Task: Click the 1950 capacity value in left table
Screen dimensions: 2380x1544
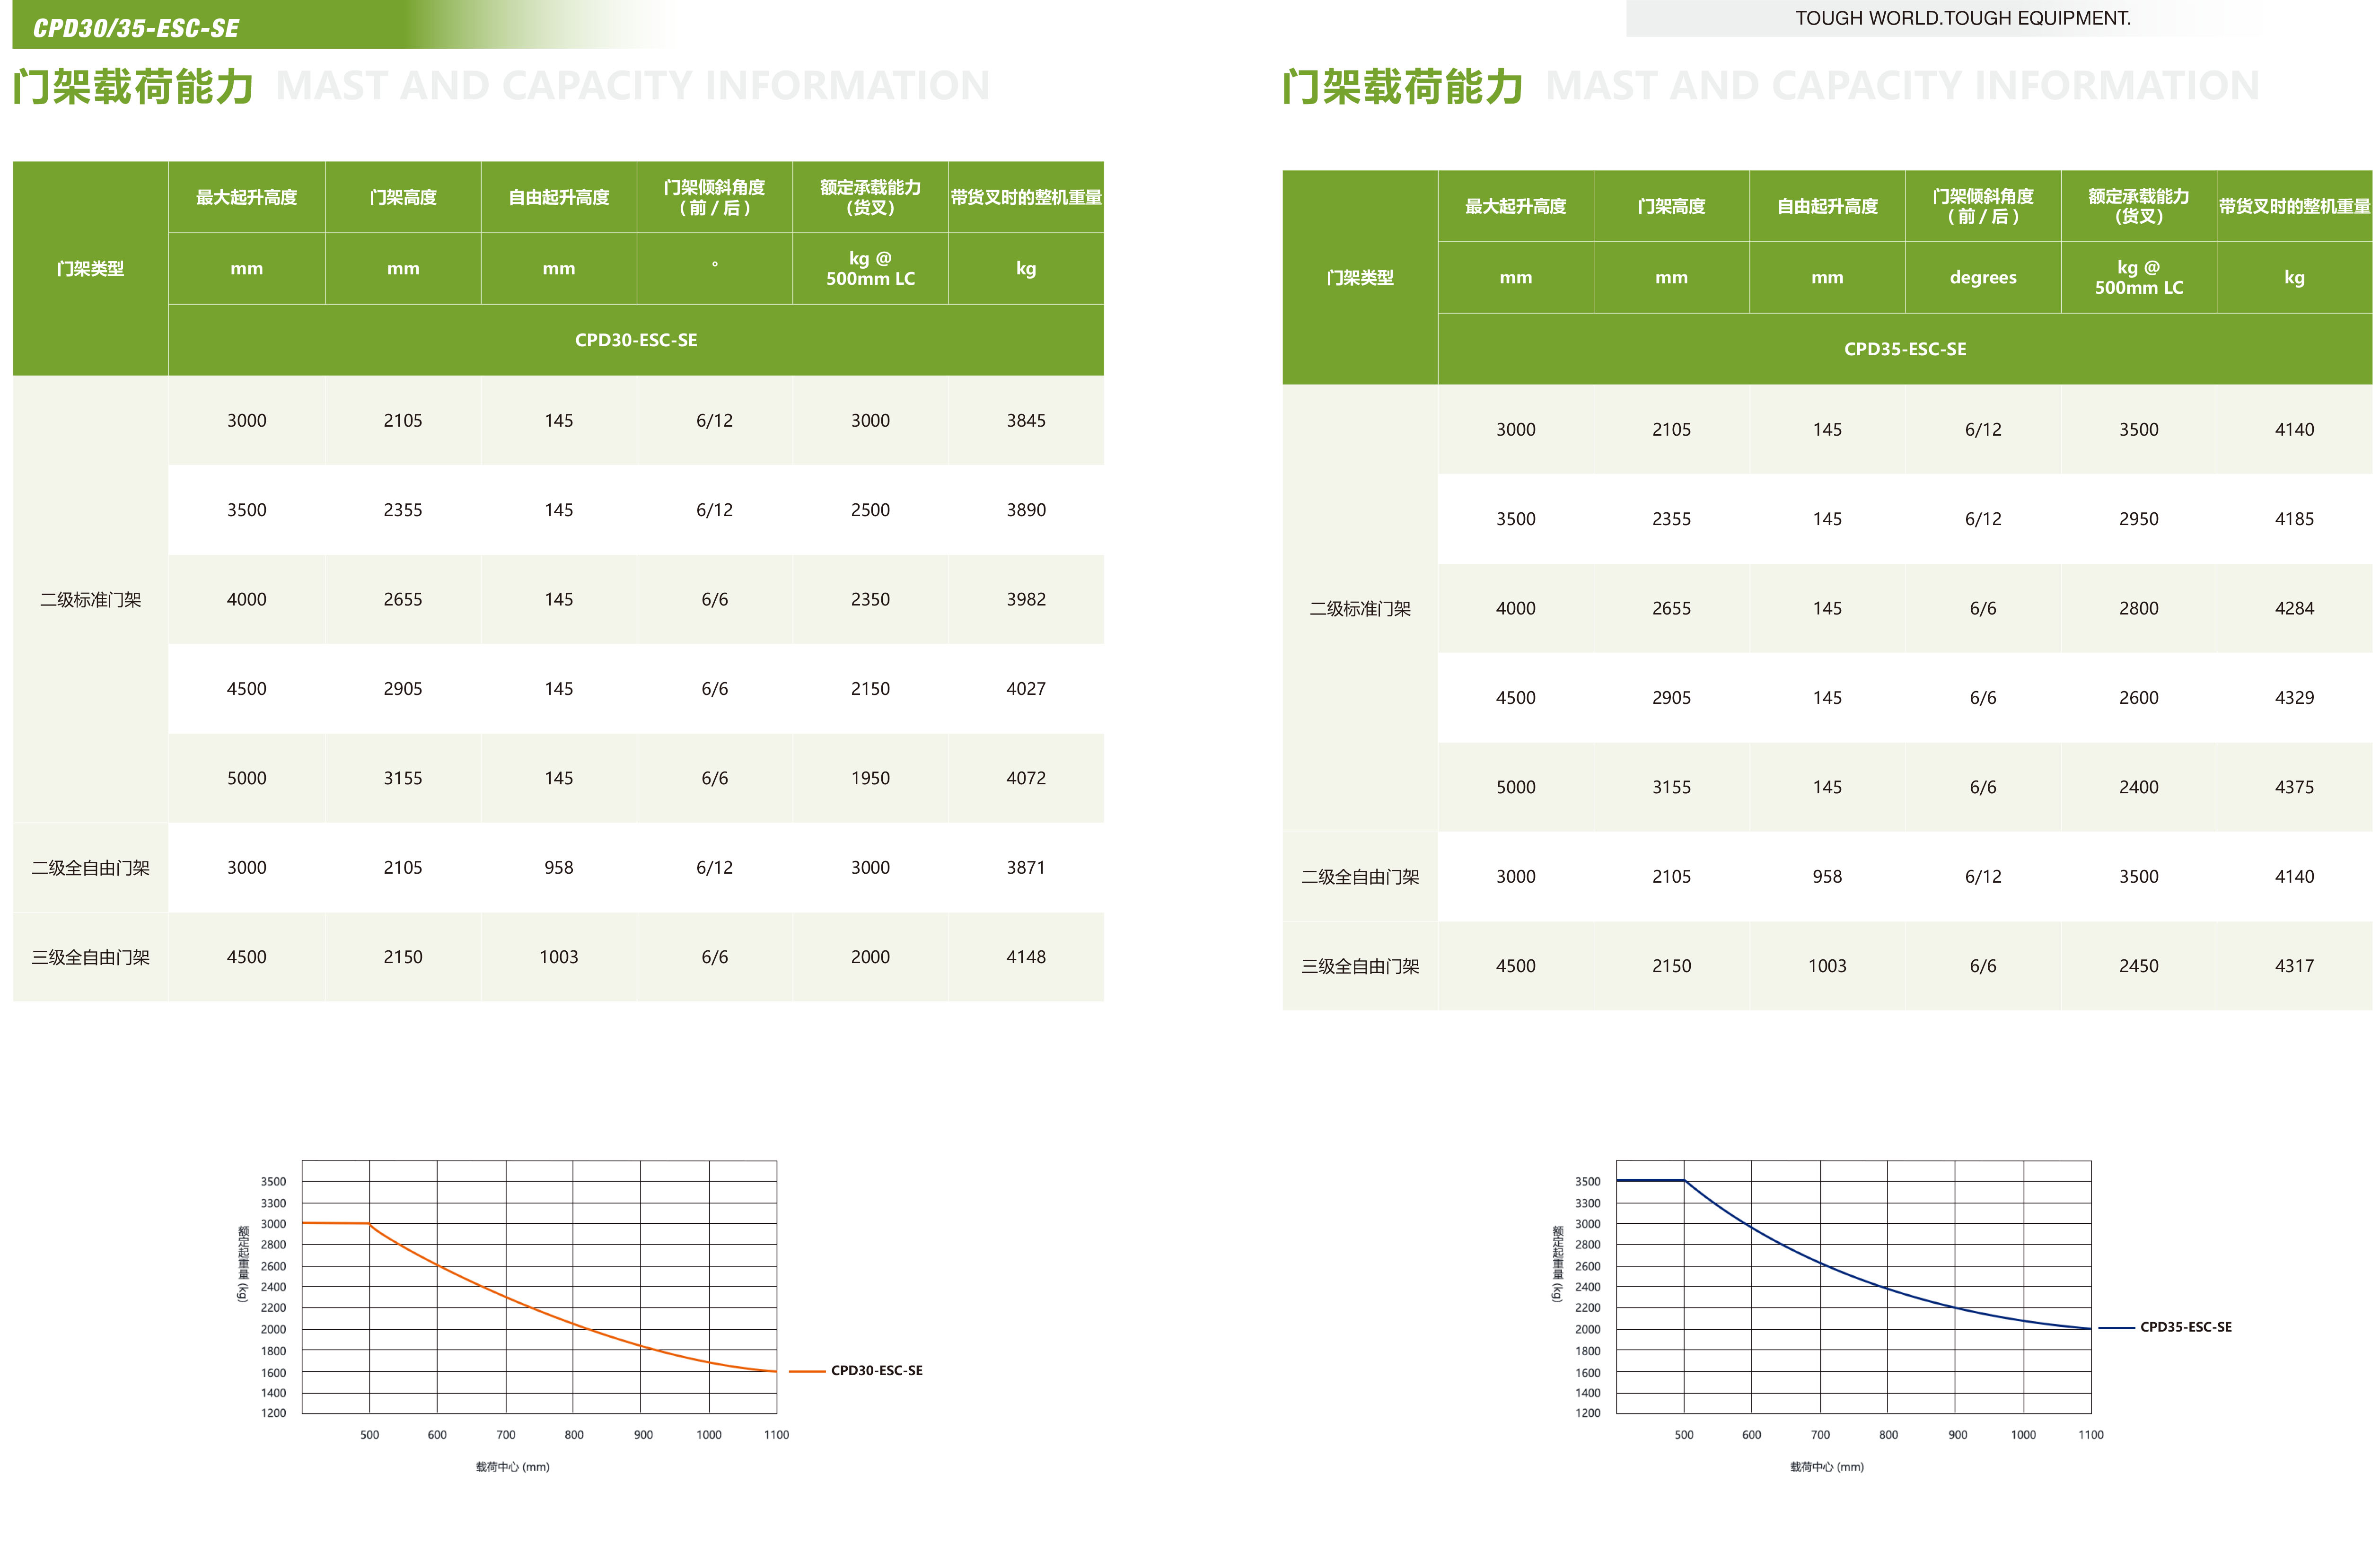Action: (x=870, y=778)
